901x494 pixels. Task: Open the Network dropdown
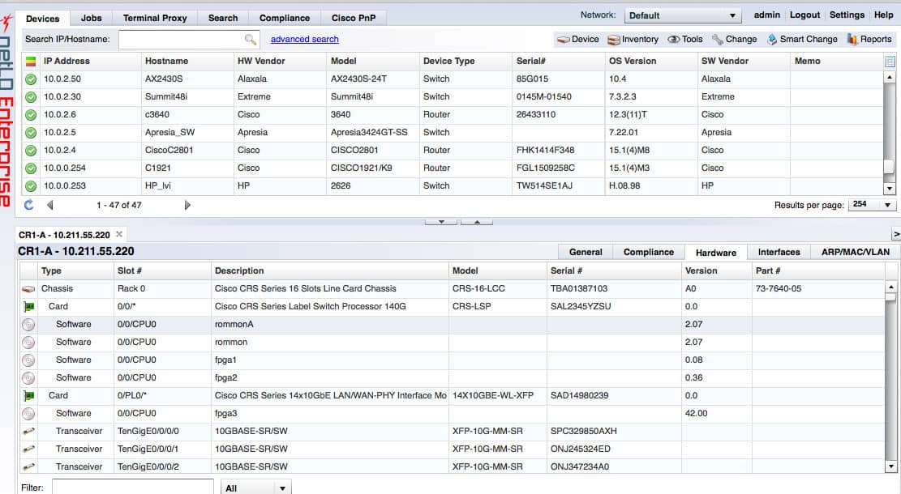click(683, 15)
